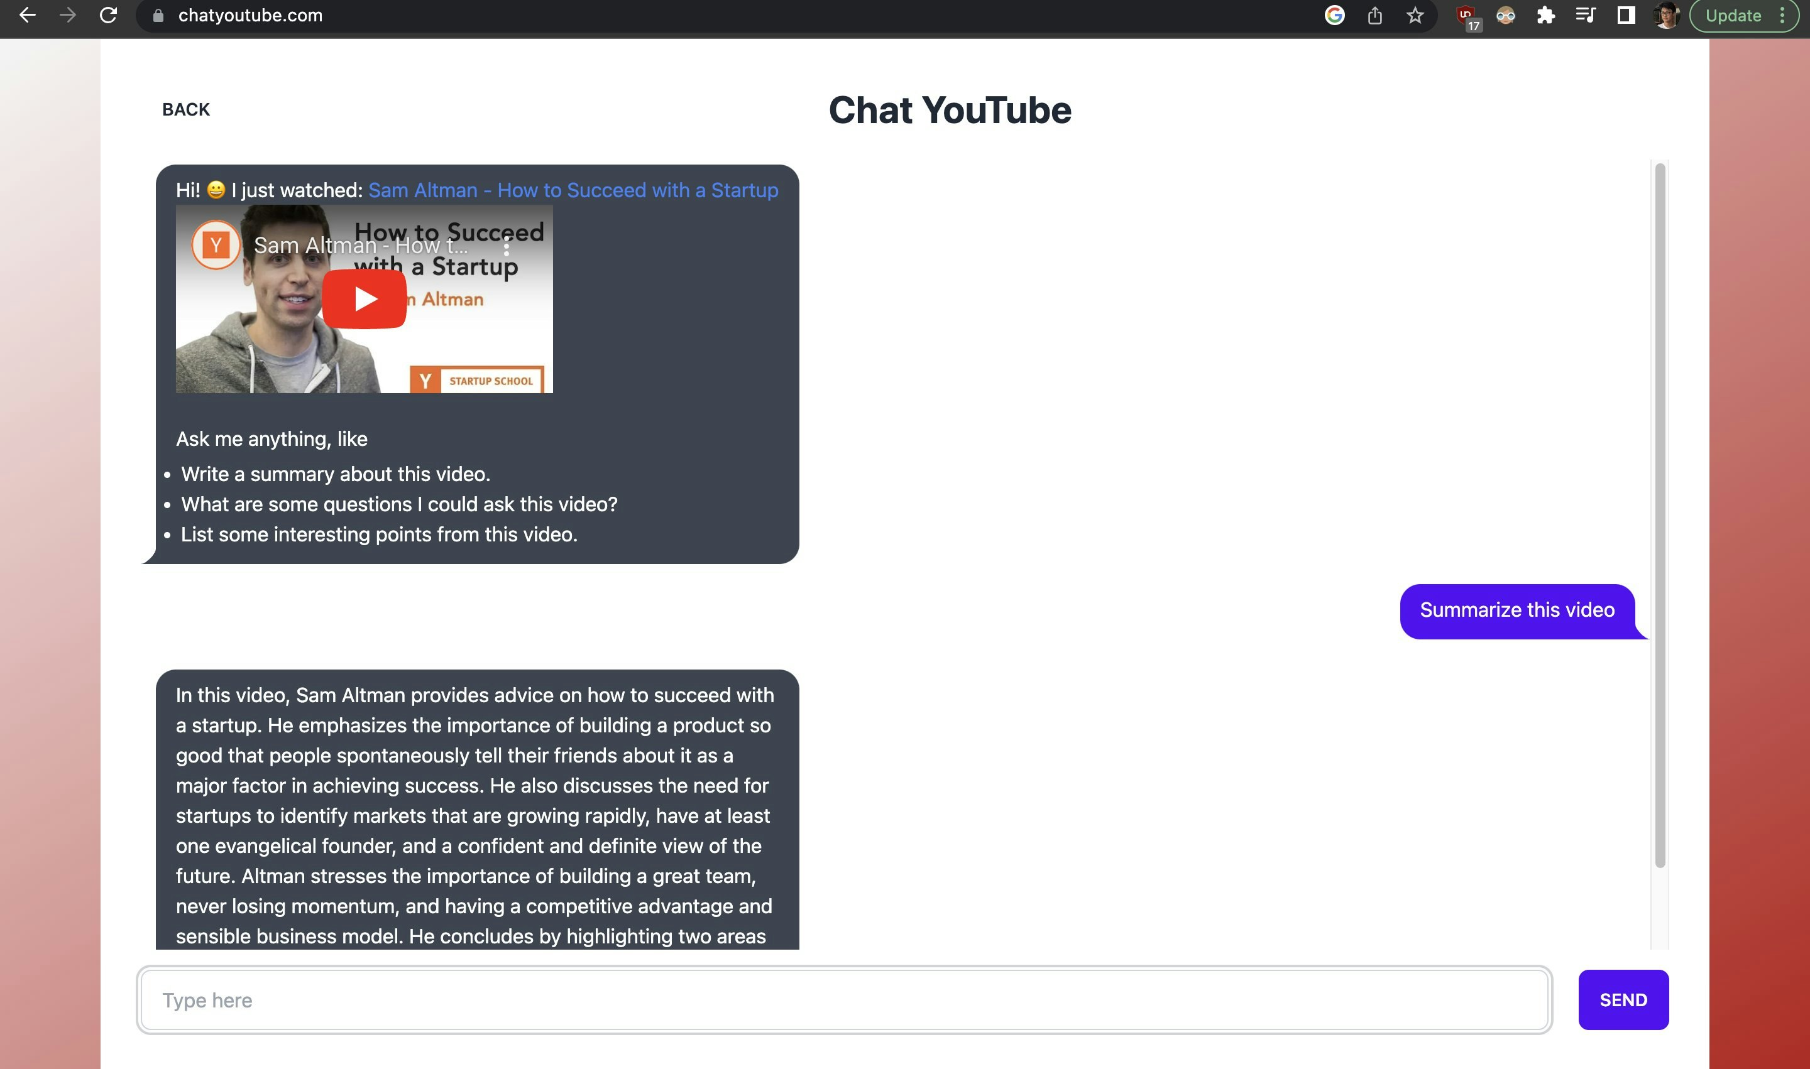Click the Update button in Chrome
This screenshot has height=1069, width=1810.
(x=1733, y=15)
